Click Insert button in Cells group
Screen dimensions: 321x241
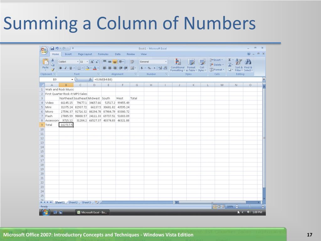click(x=216, y=60)
